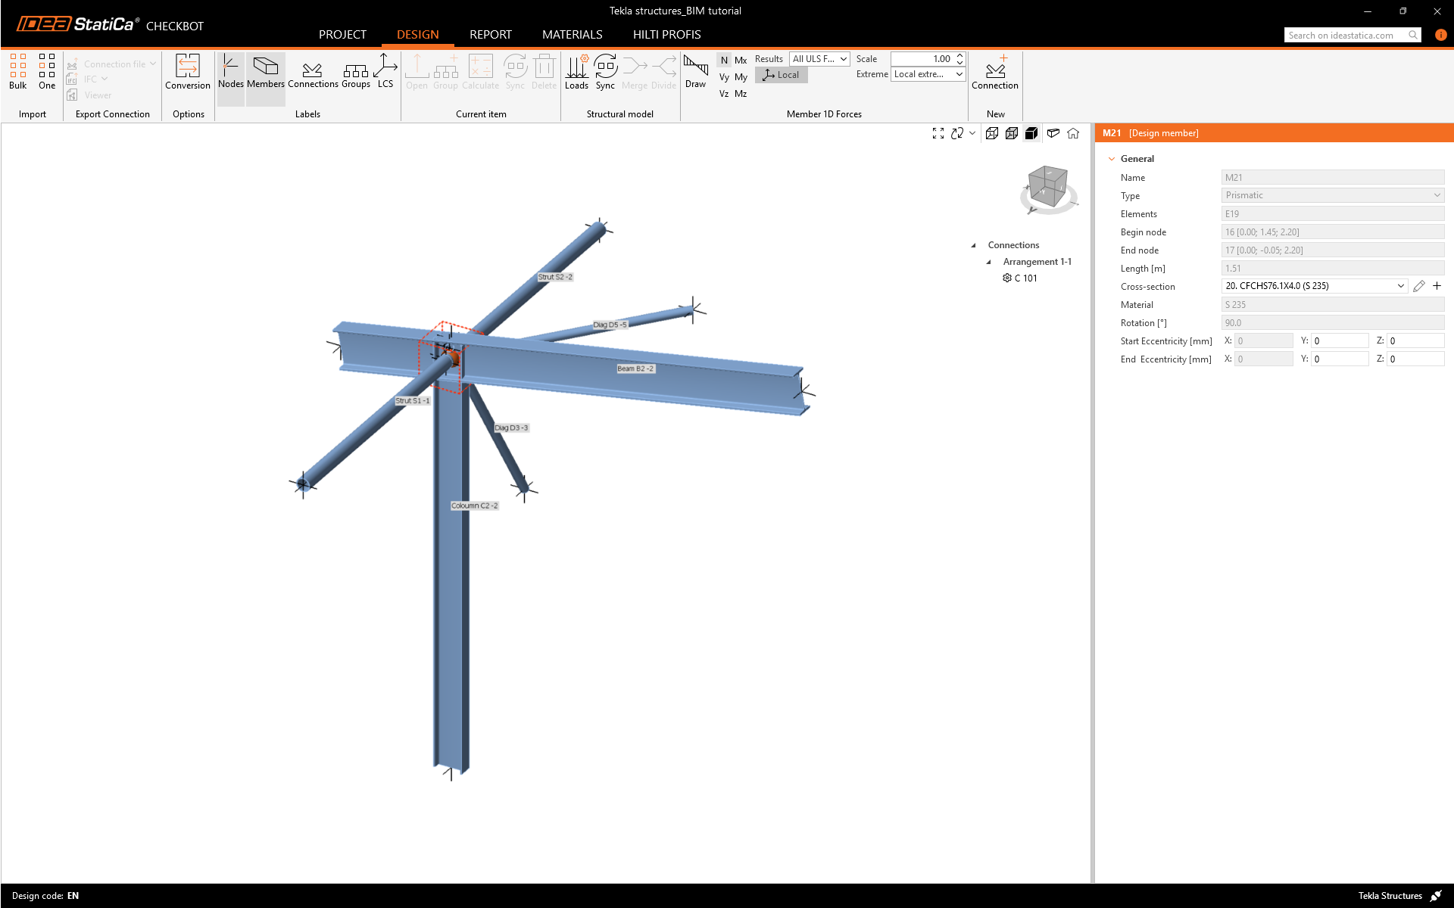Toggle Members labels display
Screen dimensions: 1454x908
266,71
